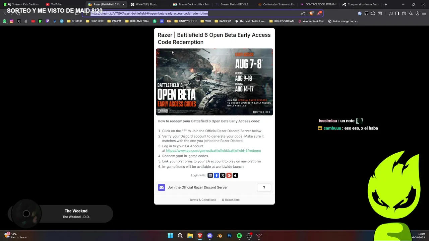
Task: Open Spotify from the taskbar
Action: pyautogui.click(x=239, y=236)
